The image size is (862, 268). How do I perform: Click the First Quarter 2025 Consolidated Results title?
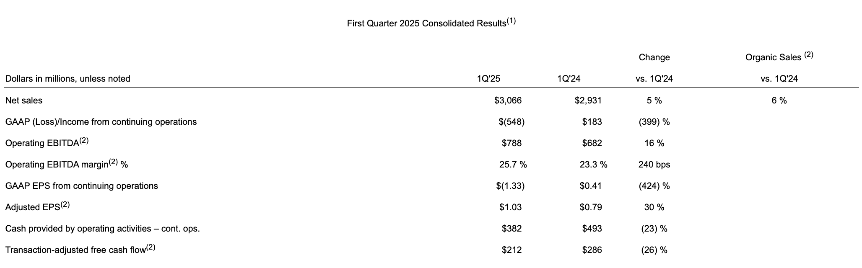coord(426,23)
